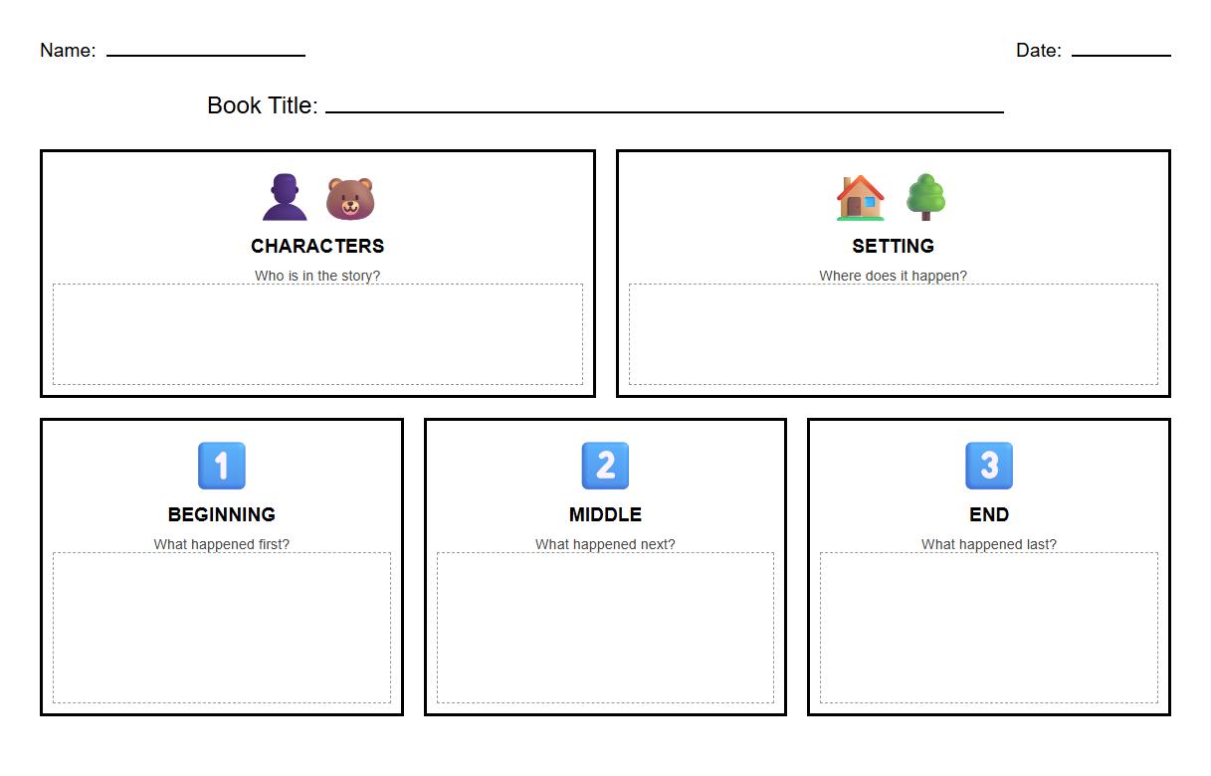Click the house icon above SETTING
1211x776 pixels.
[858, 197]
